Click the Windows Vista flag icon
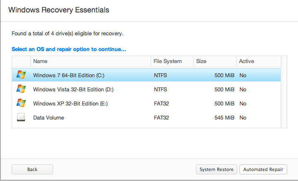298x181 pixels. click(21, 89)
